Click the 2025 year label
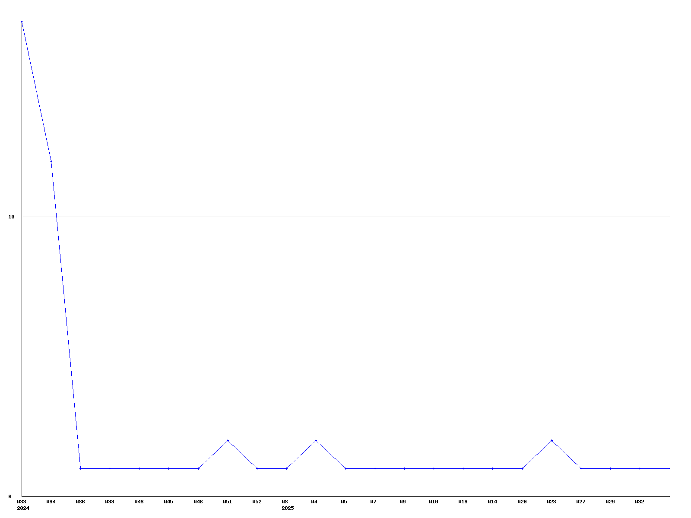This screenshot has height=518, width=691. click(288, 508)
